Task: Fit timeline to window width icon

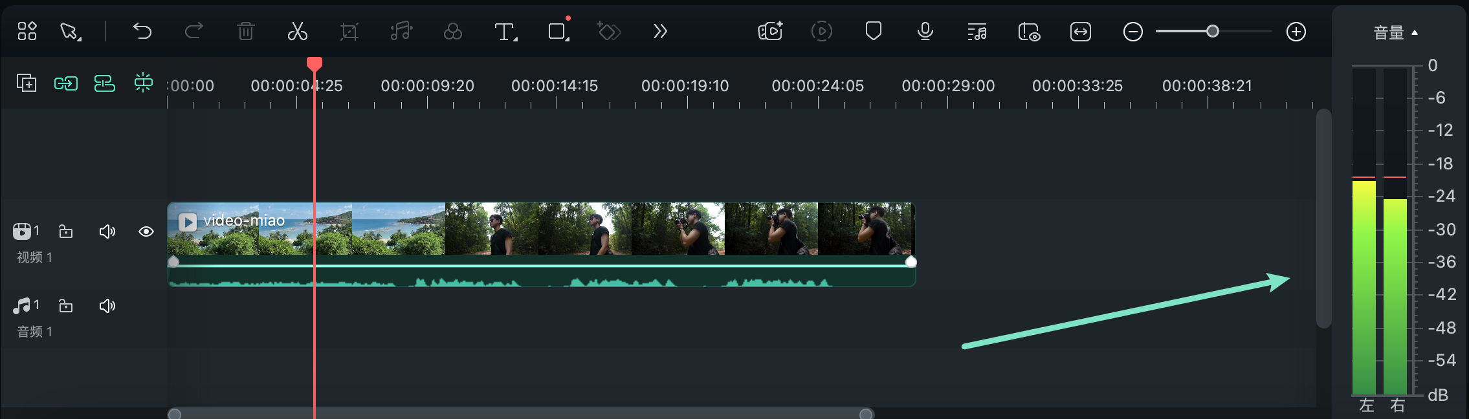Action: pyautogui.click(x=1081, y=32)
